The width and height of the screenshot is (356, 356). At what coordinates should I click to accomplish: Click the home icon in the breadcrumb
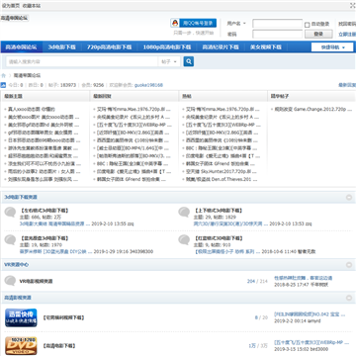coord(4,75)
